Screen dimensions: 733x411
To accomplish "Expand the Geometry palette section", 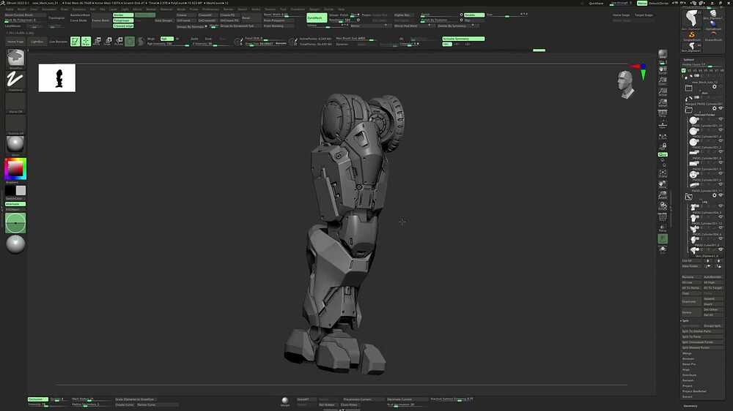I will [690, 406].
